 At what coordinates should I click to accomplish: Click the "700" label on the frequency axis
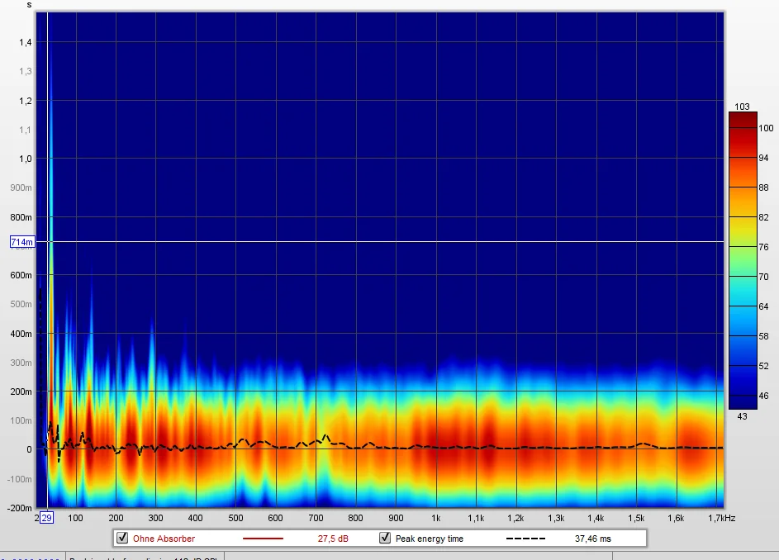click(316, 518)
